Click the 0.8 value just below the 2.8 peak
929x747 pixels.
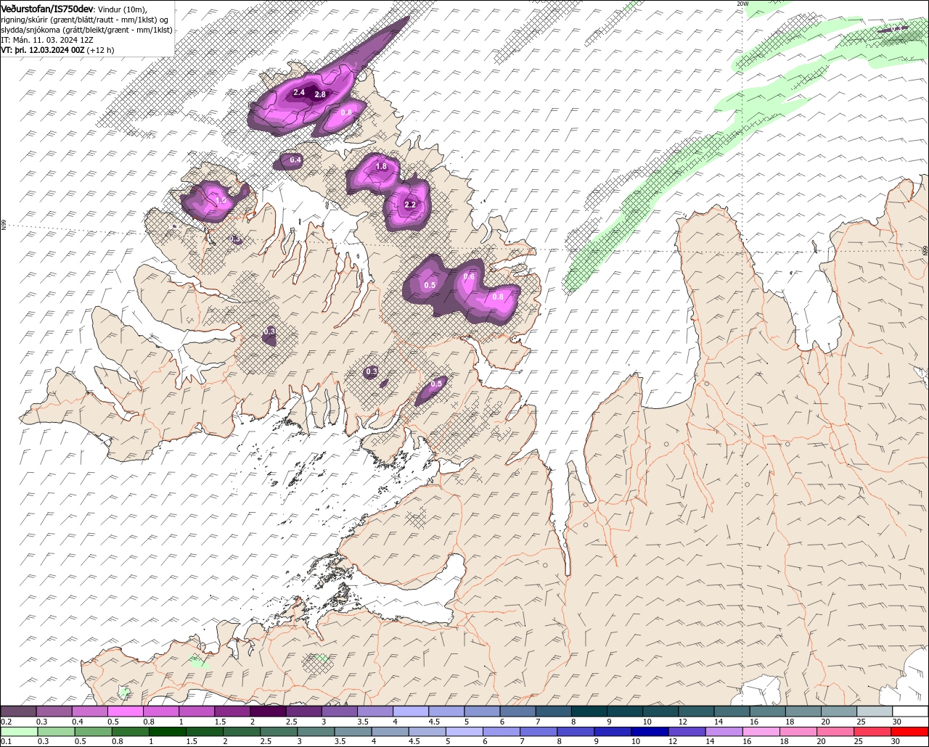point(346,112)
